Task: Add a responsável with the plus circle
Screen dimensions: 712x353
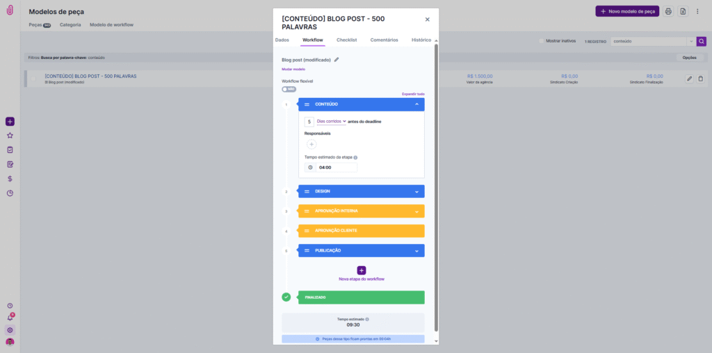Action: point(311,144)
